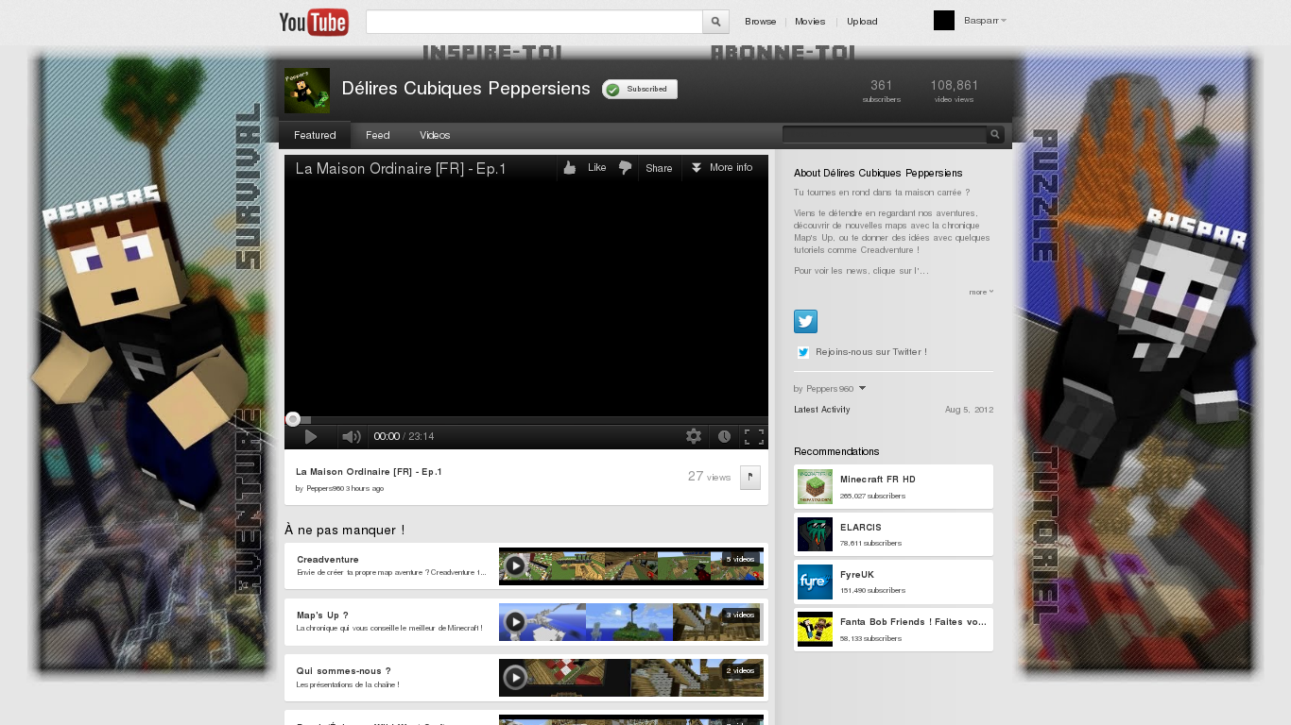Click the thumbs down dislike icon
1291x725 pixels.
coord(625,168)
